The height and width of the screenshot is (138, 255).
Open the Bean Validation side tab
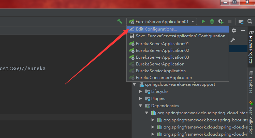[251, 117]
